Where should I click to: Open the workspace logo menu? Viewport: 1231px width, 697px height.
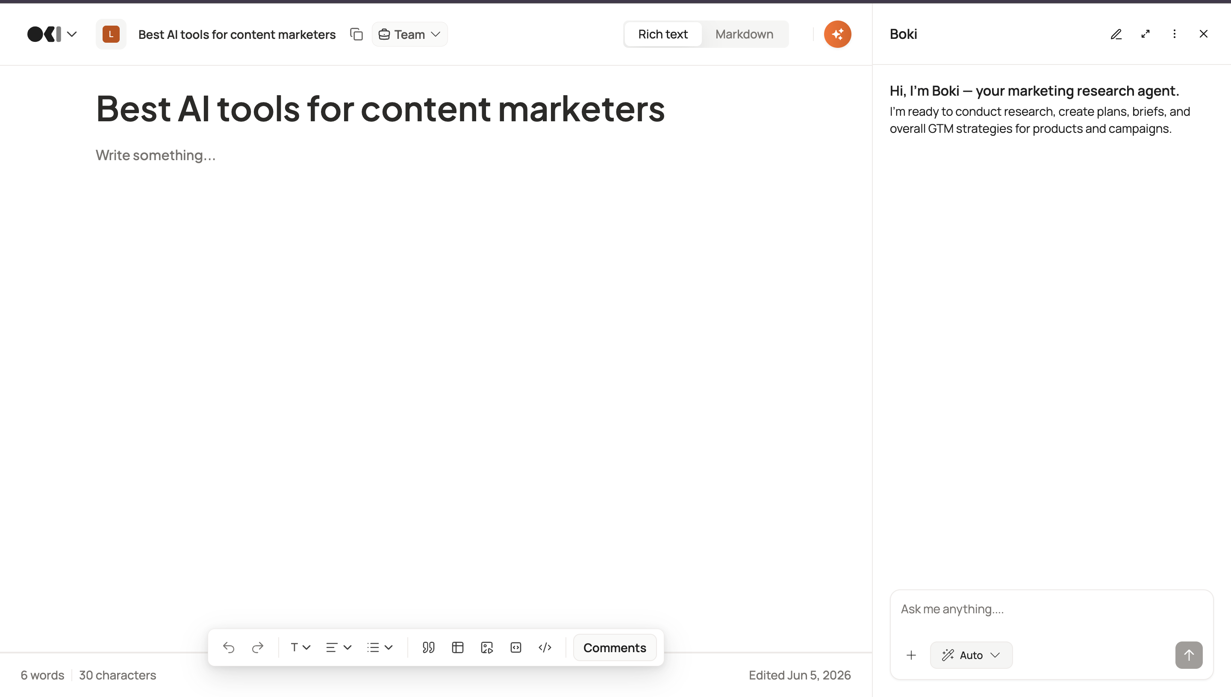coord(52,34)
